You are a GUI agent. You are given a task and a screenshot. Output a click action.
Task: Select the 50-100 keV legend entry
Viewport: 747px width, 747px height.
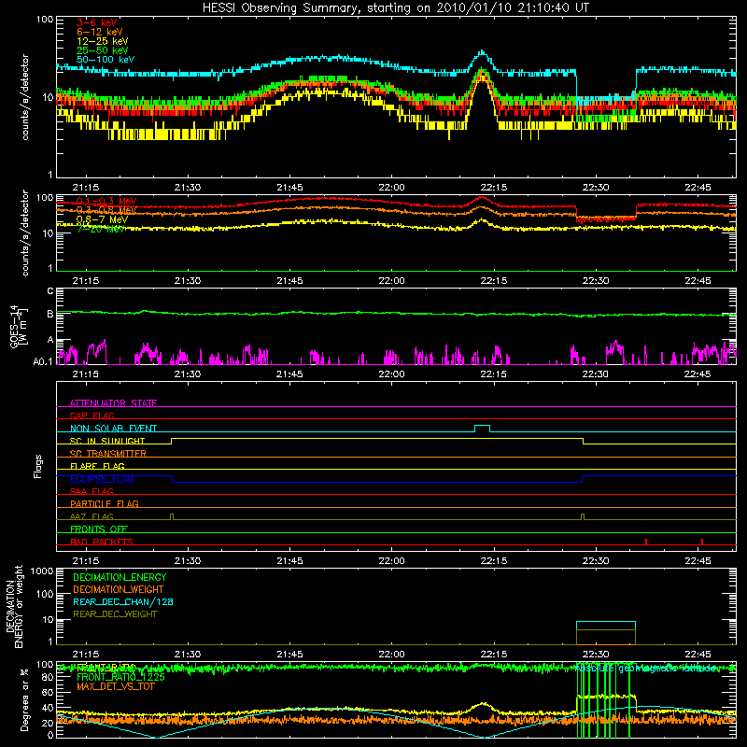(x=106, y=60)
